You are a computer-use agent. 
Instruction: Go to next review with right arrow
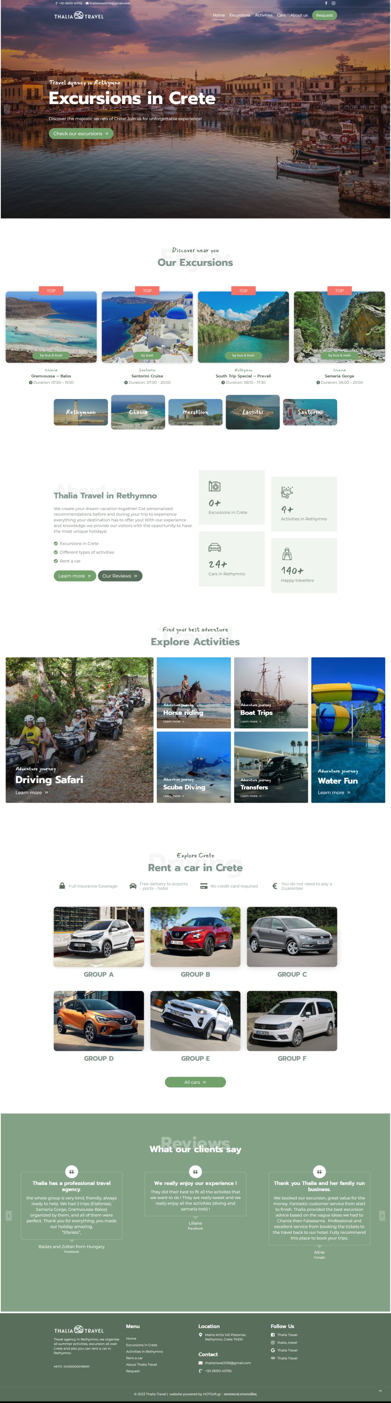(382, 1215)
